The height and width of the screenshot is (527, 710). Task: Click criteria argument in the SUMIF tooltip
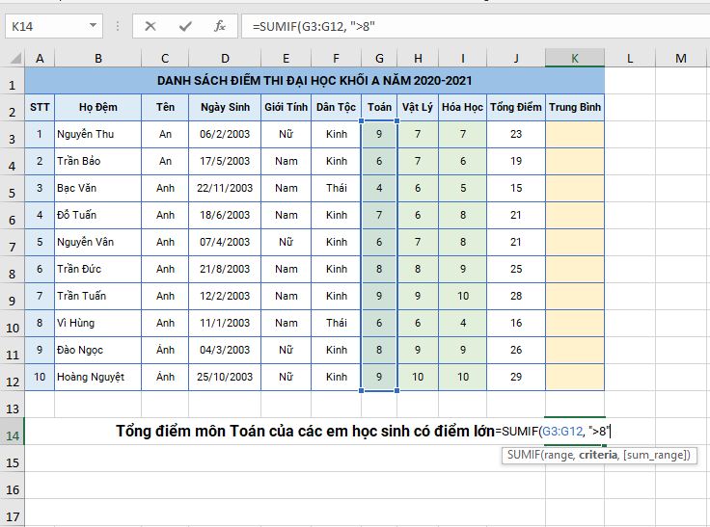[x=598, y=455]
